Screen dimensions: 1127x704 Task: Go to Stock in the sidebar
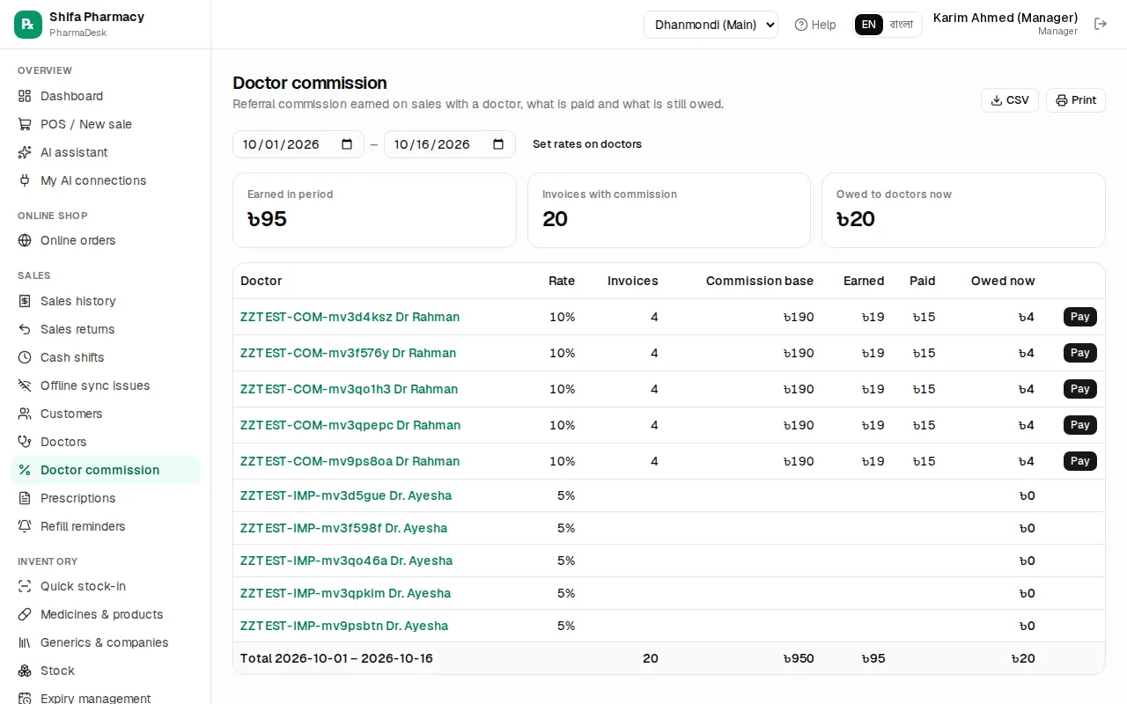tap(106, 671)
